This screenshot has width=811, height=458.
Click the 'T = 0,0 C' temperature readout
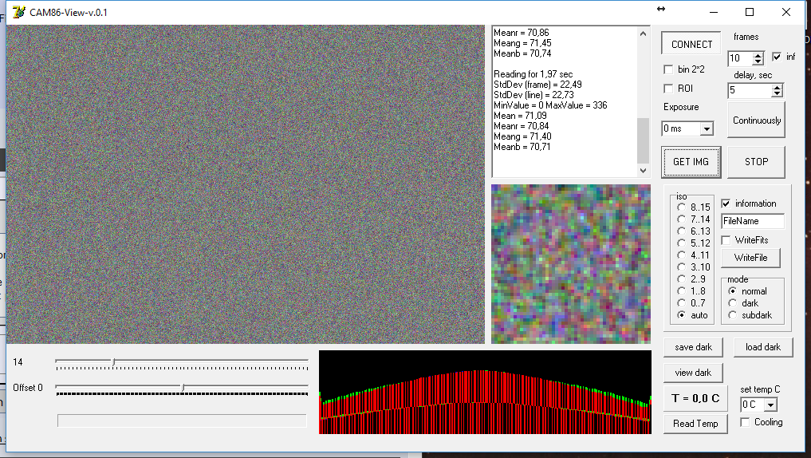pos(695,398)
